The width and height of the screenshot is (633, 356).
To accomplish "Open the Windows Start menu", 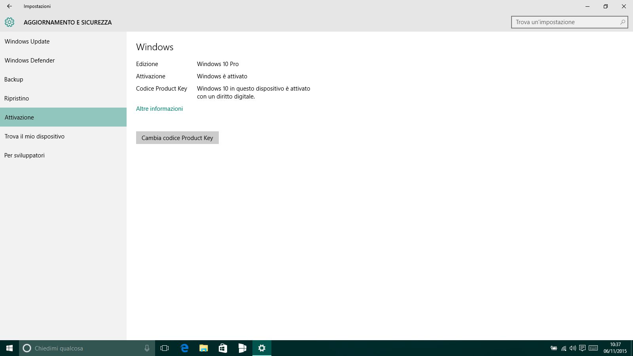I will pos(9,348).
